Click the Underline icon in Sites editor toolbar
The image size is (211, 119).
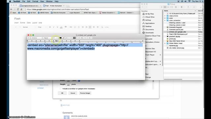57,27
